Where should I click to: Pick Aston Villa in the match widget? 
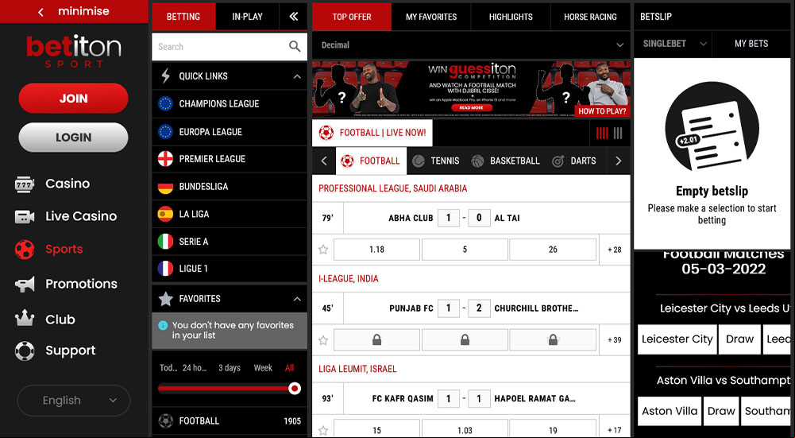click(x=670, y=411)
